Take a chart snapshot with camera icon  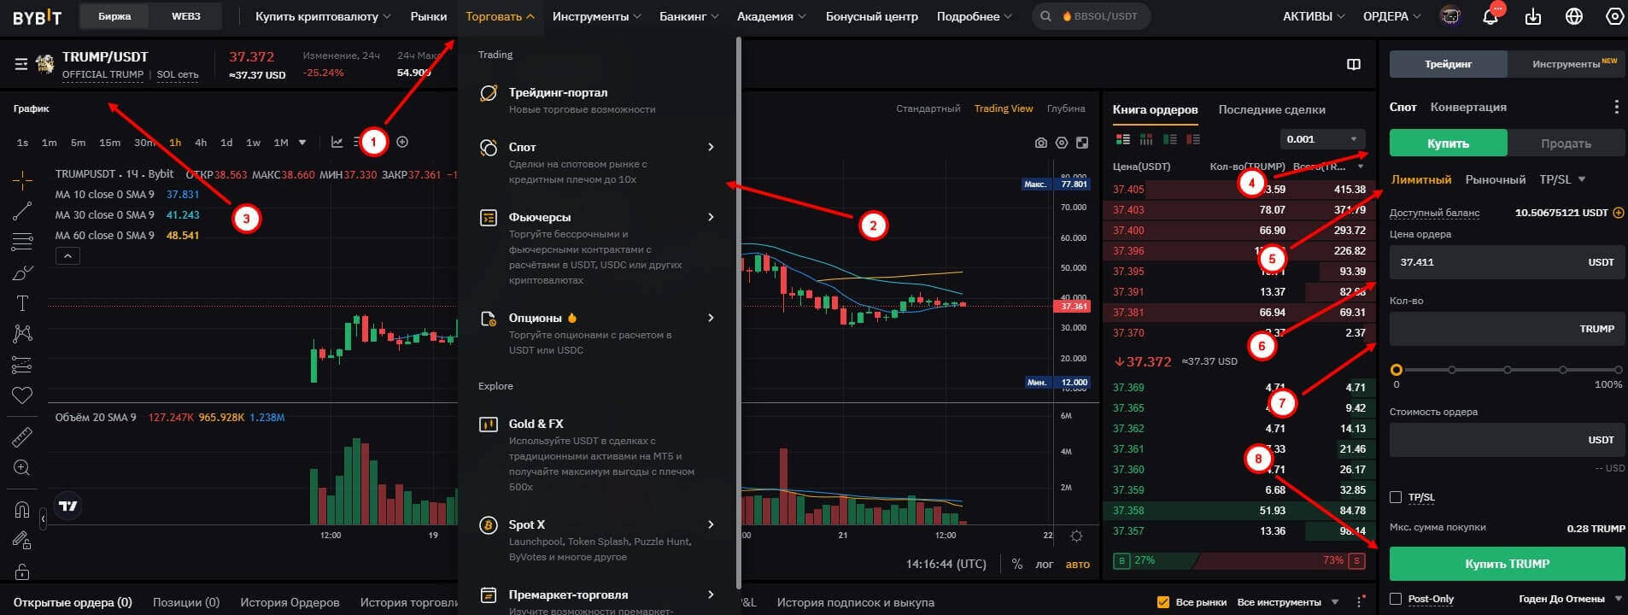click(1040, 143)
